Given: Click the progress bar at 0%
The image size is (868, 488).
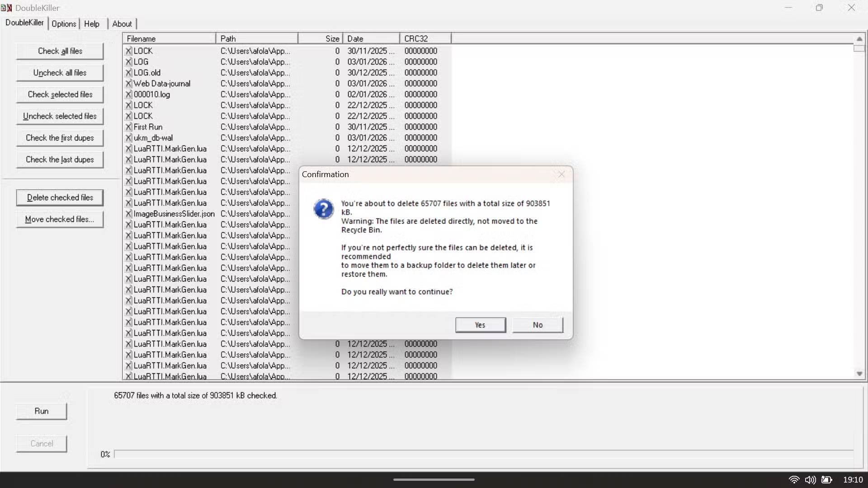Looking at the screenshot, I should 483,454.
